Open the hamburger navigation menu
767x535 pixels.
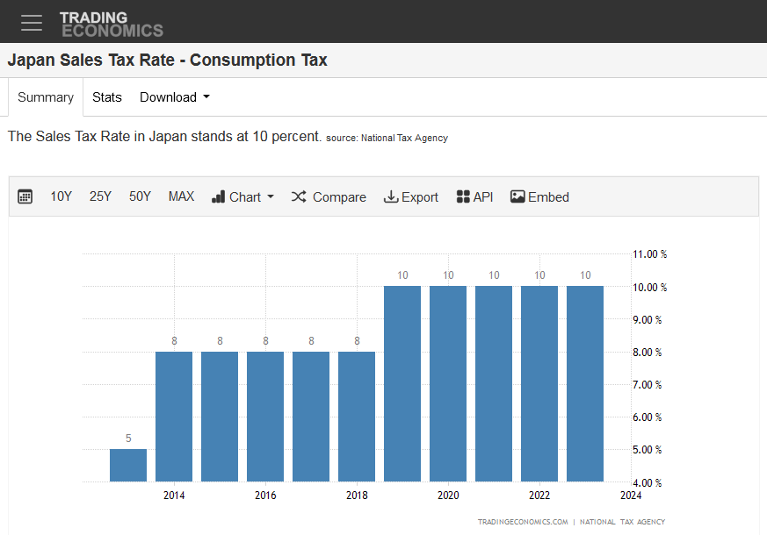pos(32,23)
